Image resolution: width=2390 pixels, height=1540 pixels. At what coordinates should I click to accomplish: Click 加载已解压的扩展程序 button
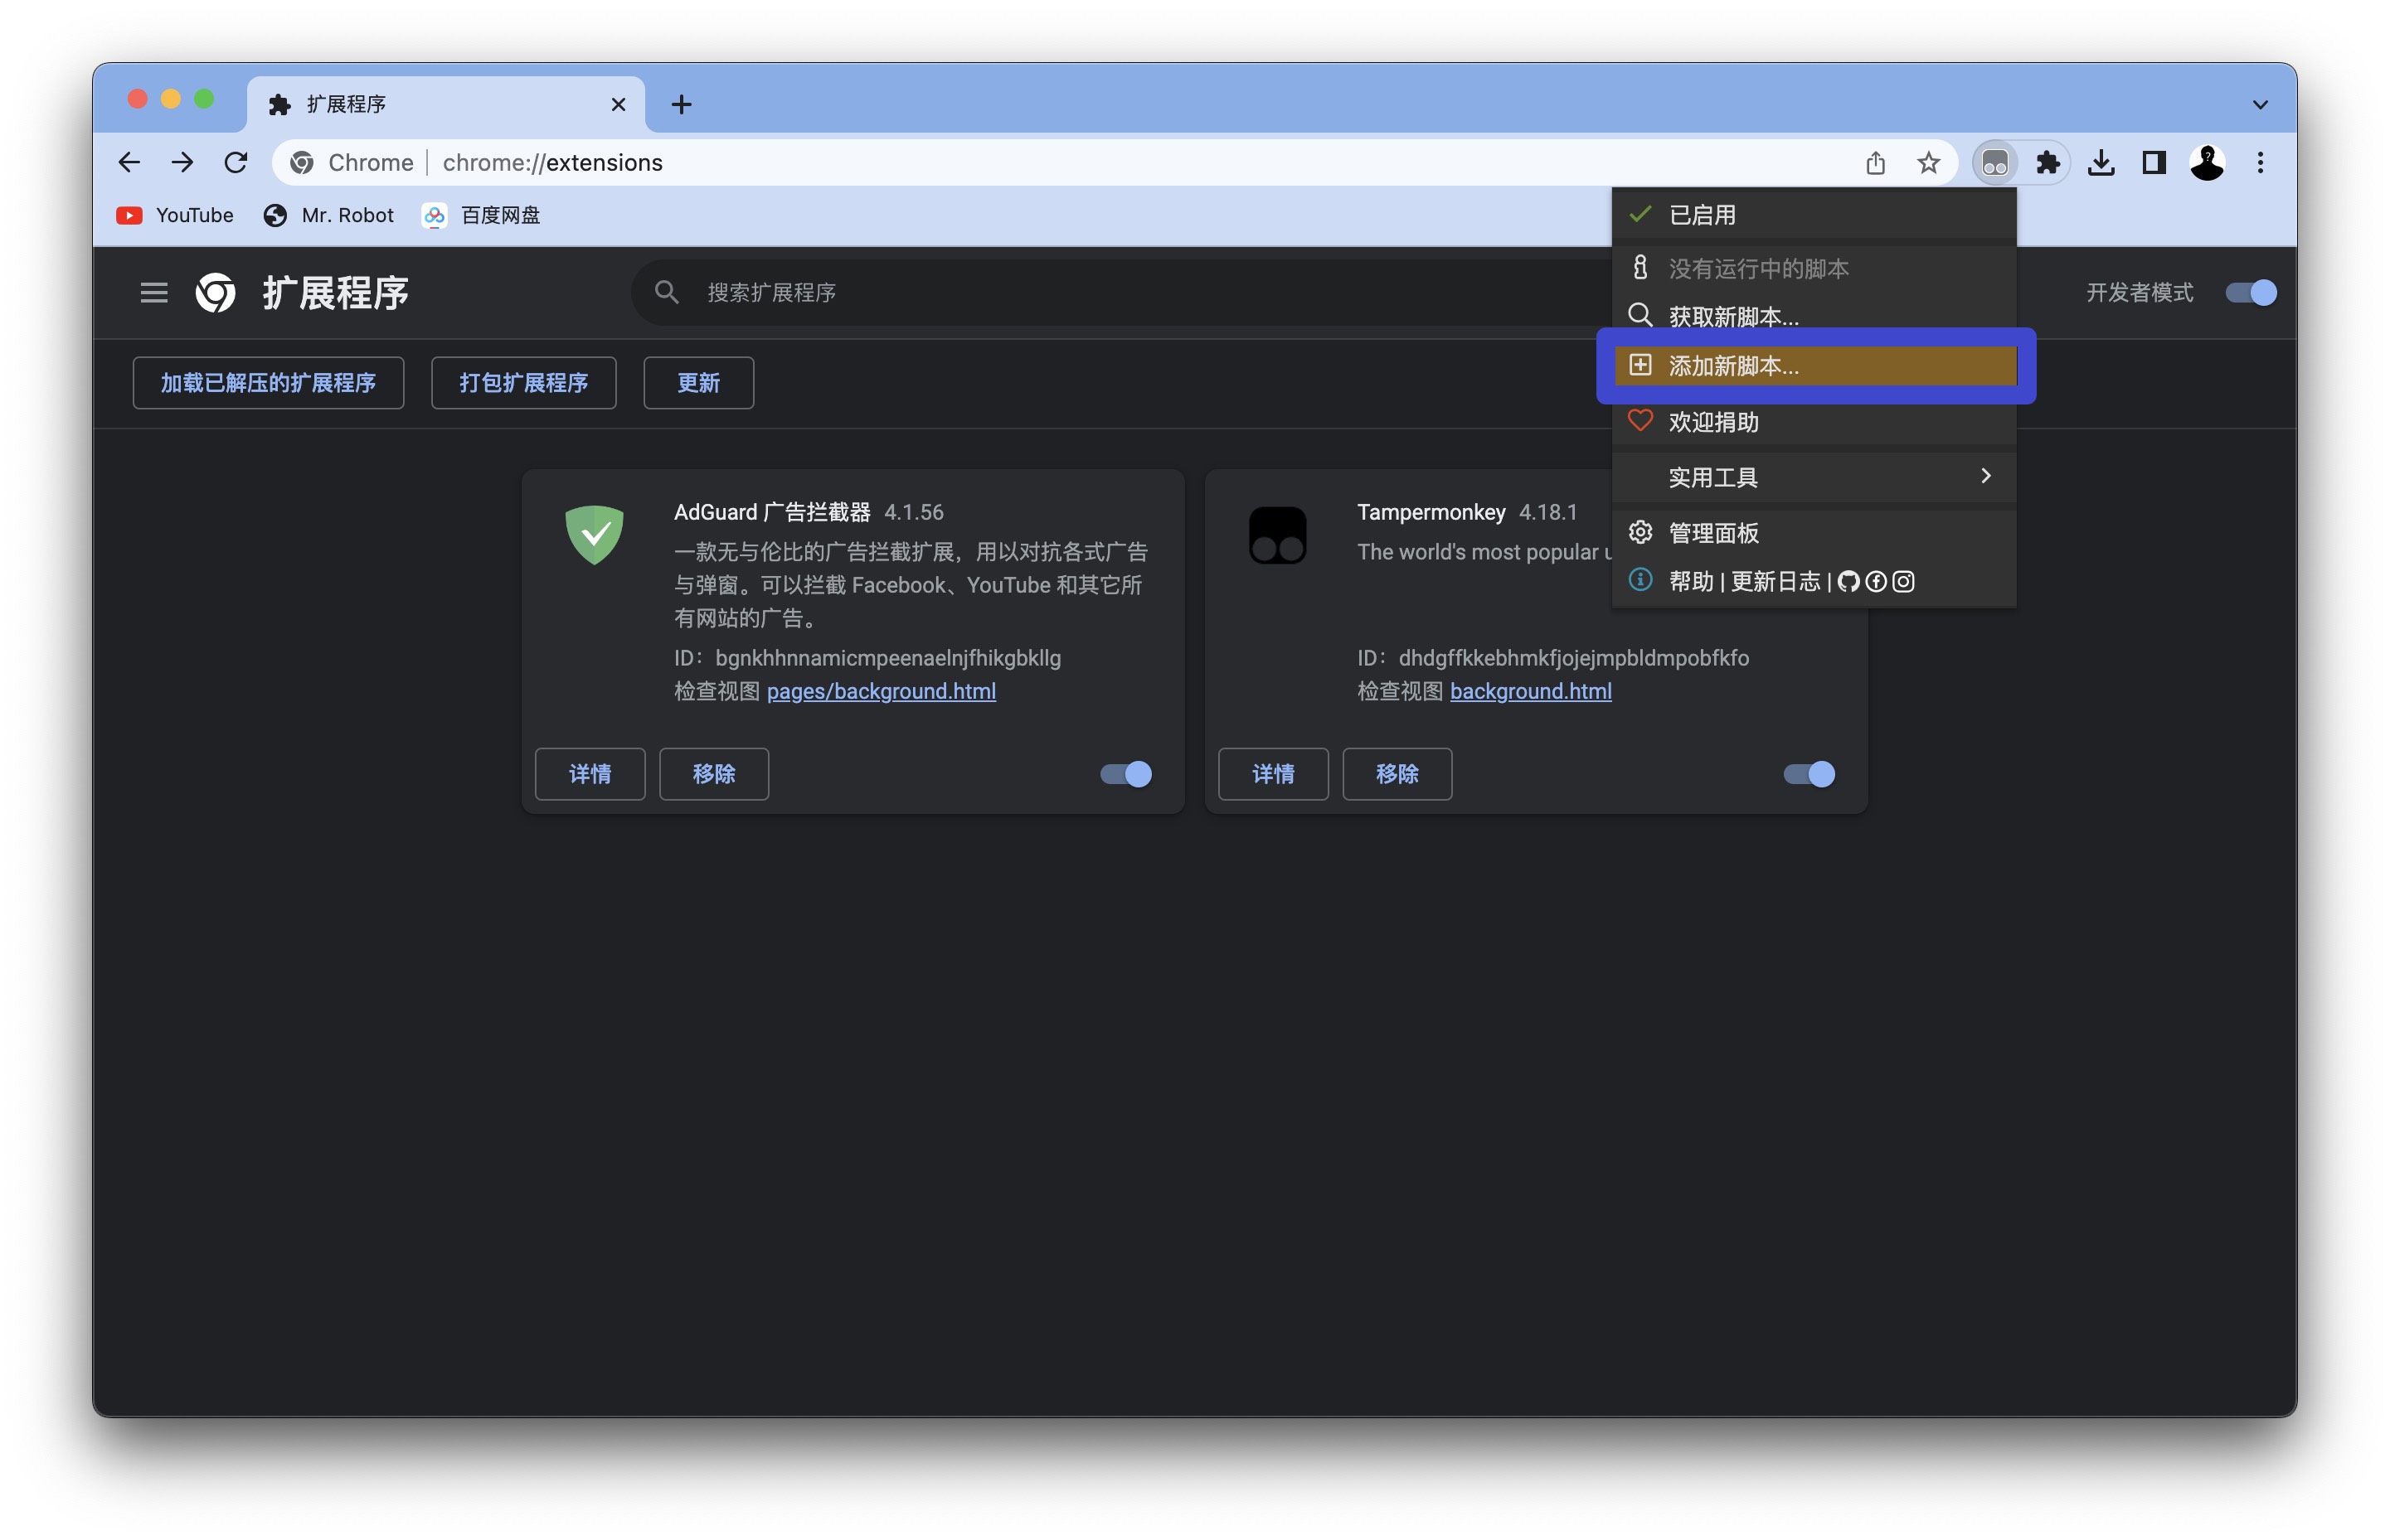point(268,383)
